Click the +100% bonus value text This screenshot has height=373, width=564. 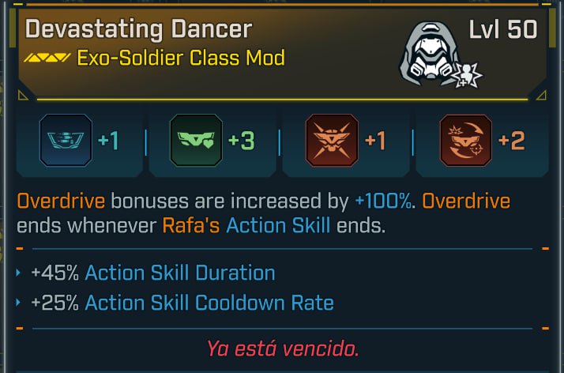(x=383, y=201)
